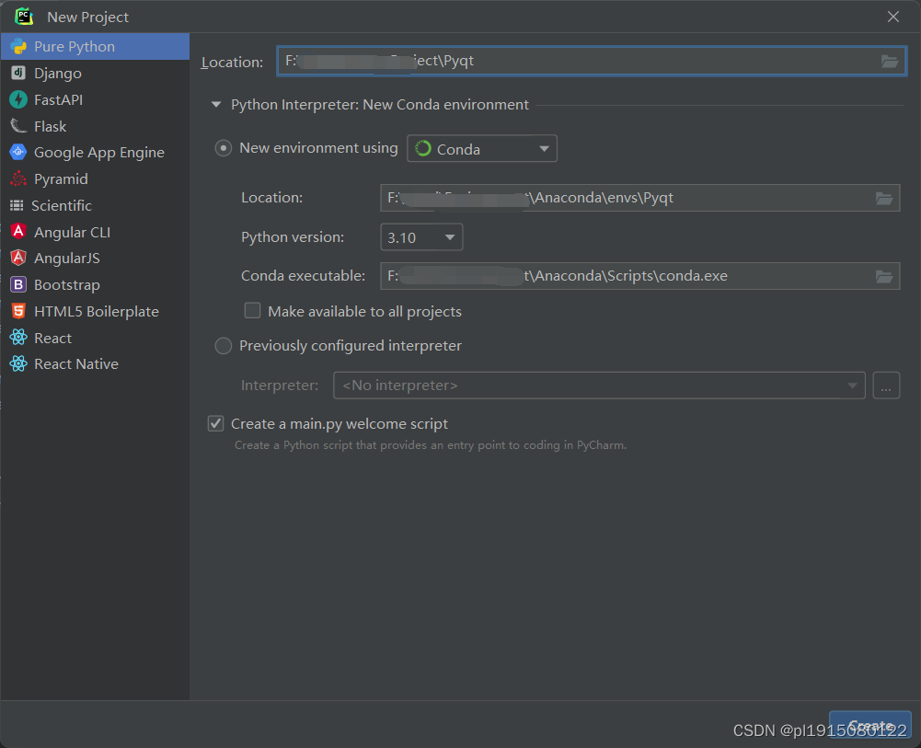Choose HTML5 Boilerplate project type
This screenshot has height=748, width=921.
[95, 311]
